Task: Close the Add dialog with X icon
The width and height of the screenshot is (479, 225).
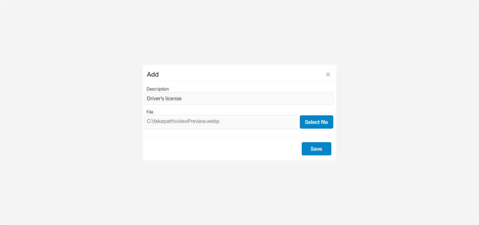Action: pyautogui.click(x=328, y=75)
